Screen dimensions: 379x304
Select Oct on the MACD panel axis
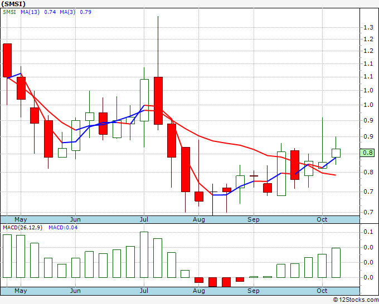tap(322, 291)
